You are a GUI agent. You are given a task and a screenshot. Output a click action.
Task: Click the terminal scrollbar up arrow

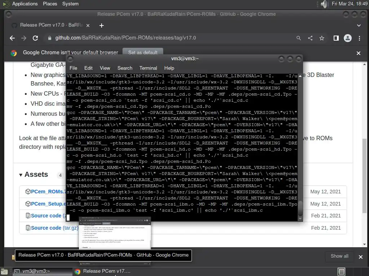[300, 76]
